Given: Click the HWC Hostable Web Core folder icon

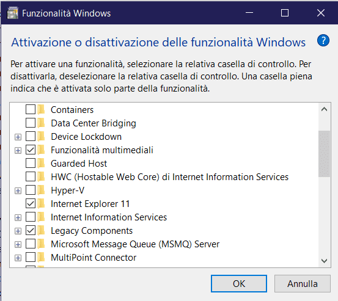Looking at the screenshot, I should click(41, 176).
